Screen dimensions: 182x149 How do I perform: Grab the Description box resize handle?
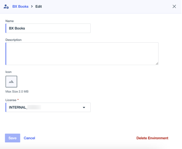(x=157, y=64)
